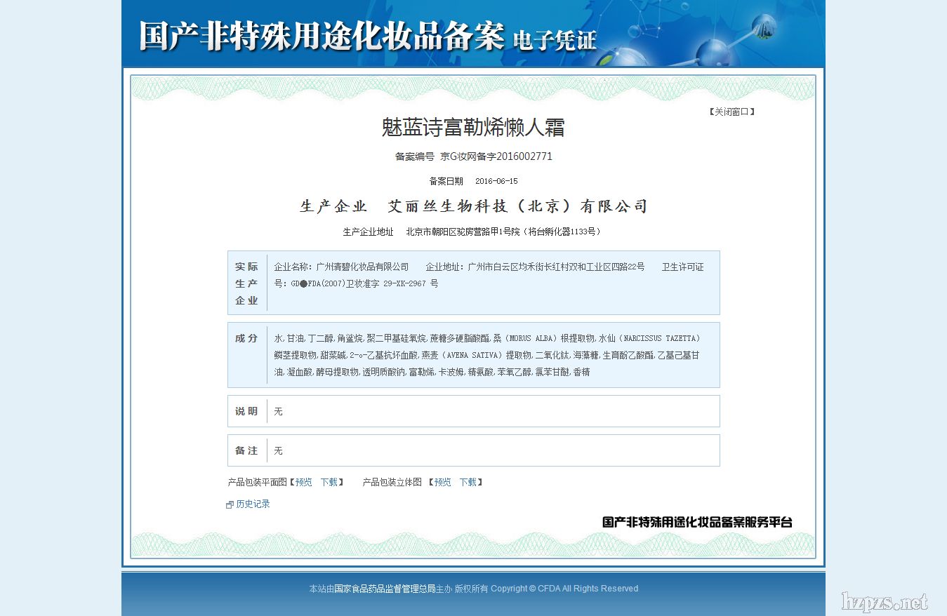Download the 产品包装平面图 flat packaging image
The image size is (947, 616).
point(329,482)
